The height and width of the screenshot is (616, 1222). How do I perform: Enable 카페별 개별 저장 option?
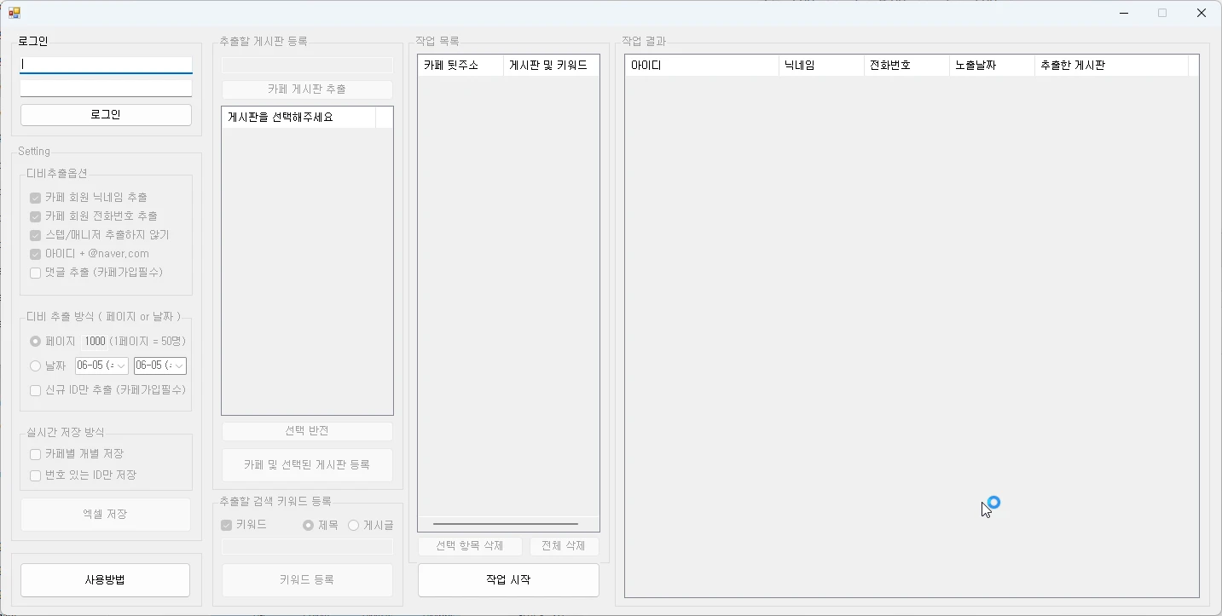coord(37,453)
